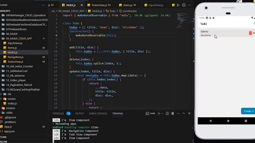Click the 09_MobX_CRUD_APP breadcrumb
Screen dimensions: 255x143
[71, 11]
